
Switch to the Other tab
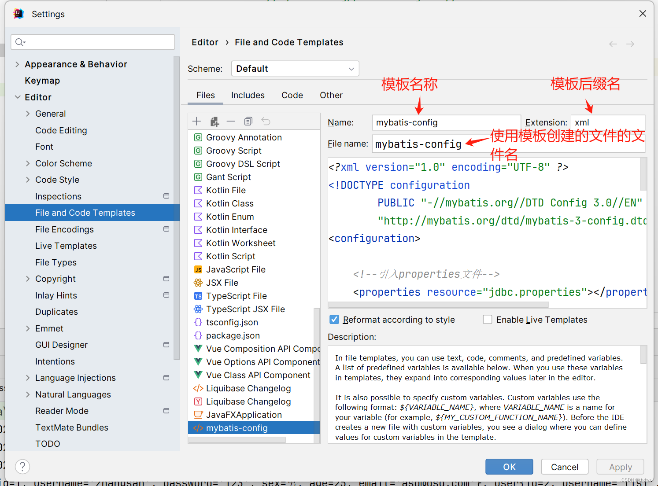[x=331, y=95]
